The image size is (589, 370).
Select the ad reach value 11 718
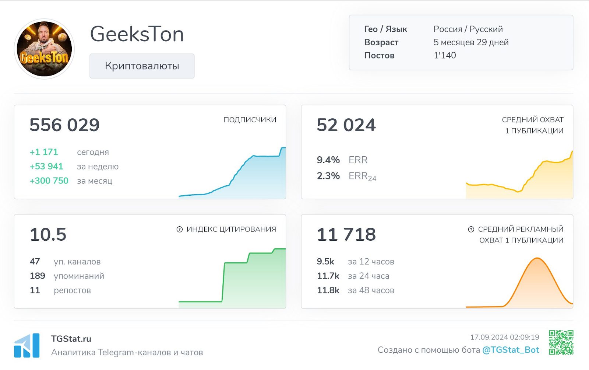[346, 234]
